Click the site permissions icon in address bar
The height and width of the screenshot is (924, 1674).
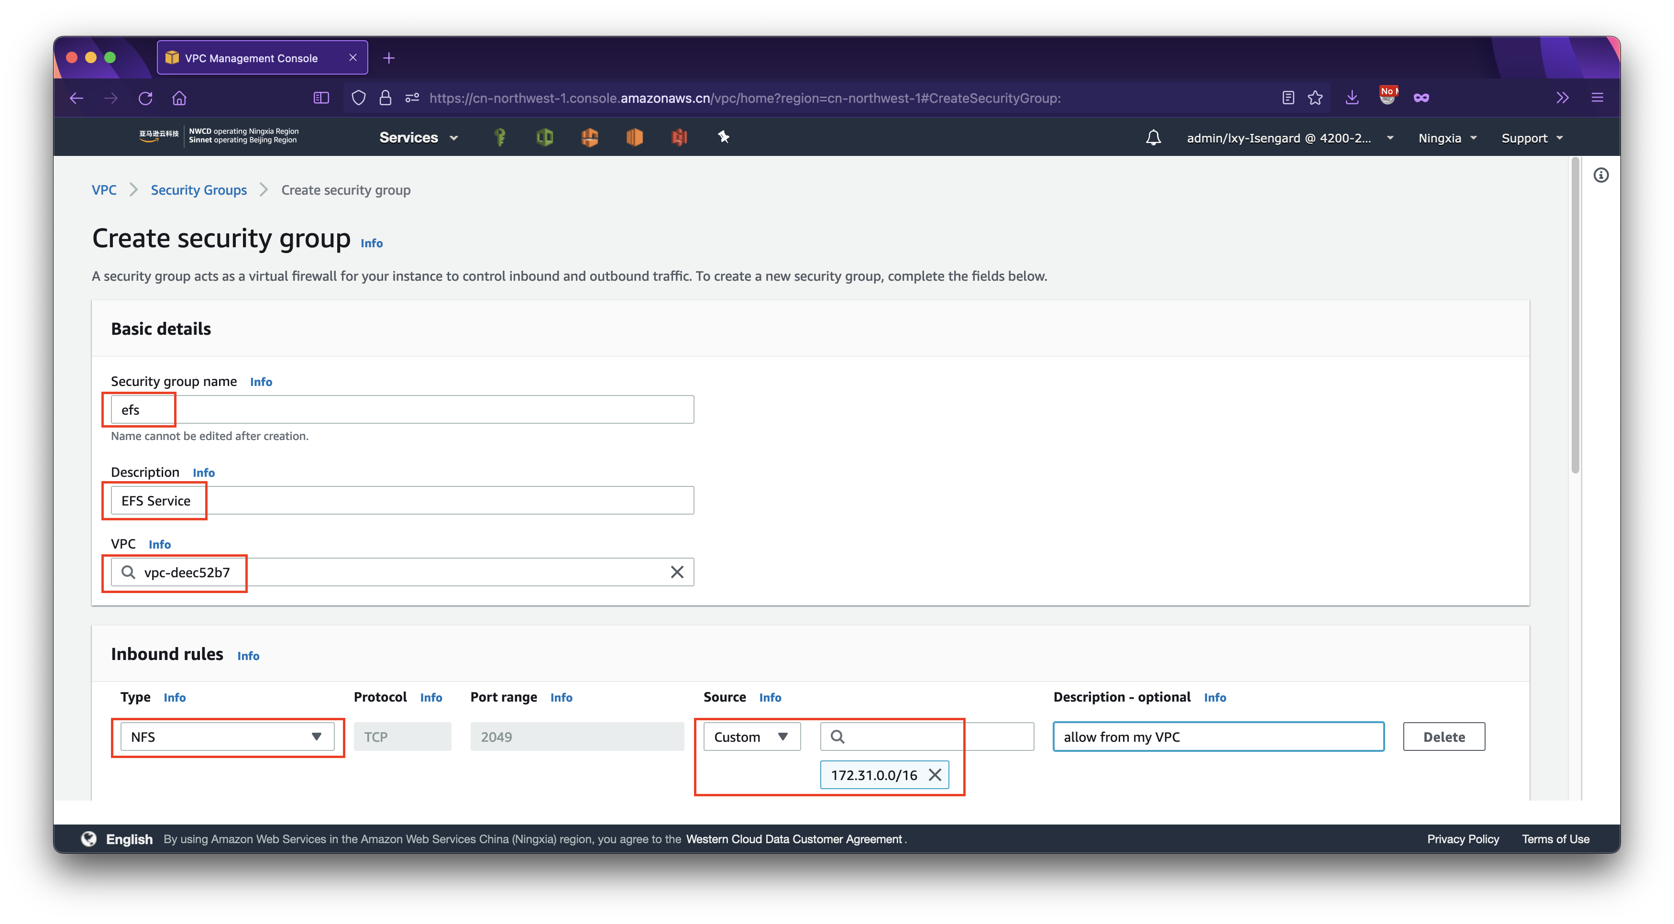coord(412,98)
